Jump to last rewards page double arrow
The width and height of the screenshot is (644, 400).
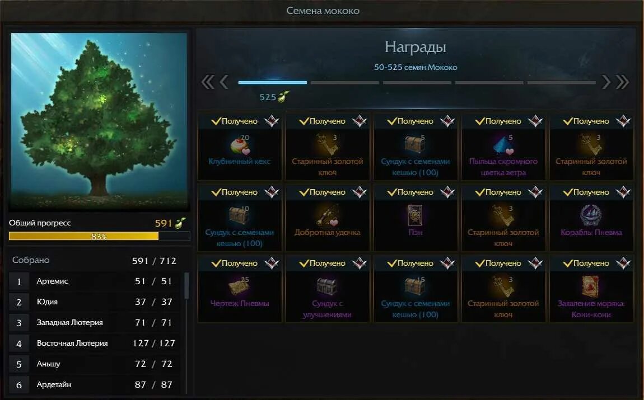pos(622,82)
